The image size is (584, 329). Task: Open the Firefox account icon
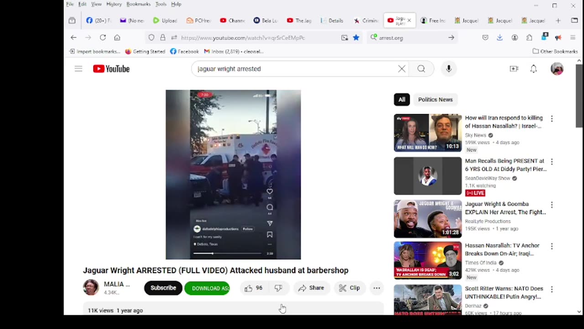click(x=515, y=37)
